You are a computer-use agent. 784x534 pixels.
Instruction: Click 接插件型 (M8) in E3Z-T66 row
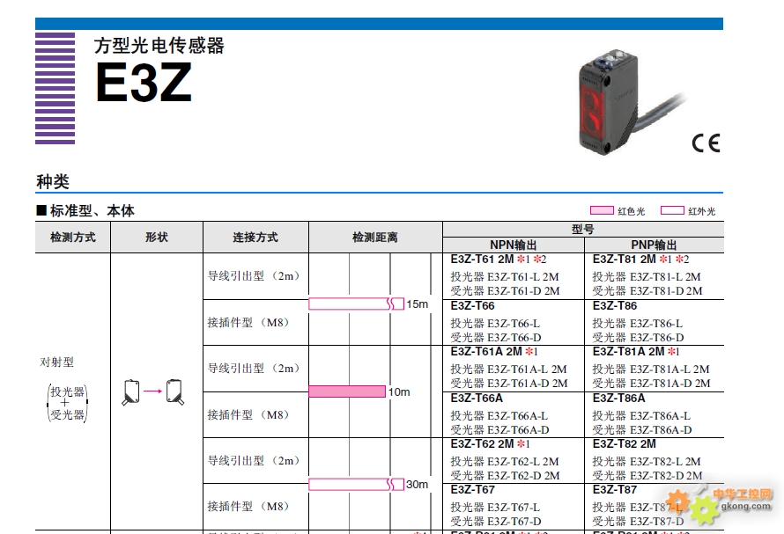[249, 323]
